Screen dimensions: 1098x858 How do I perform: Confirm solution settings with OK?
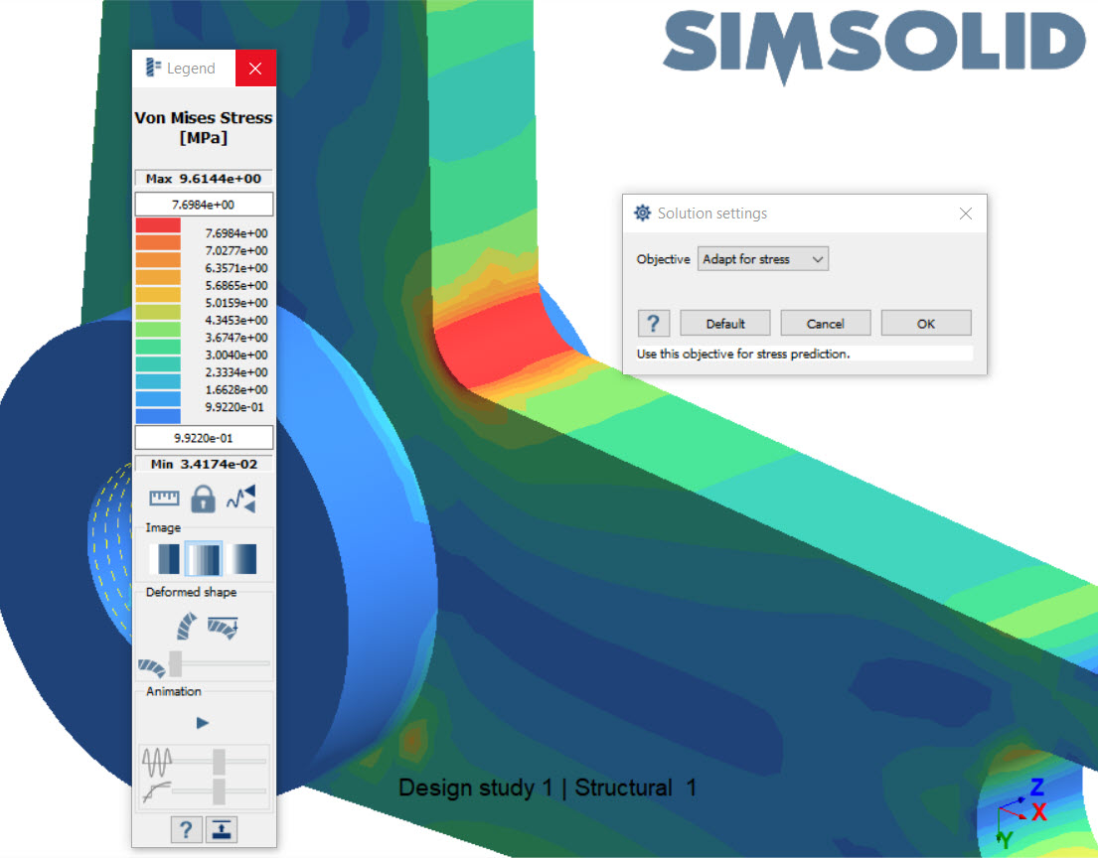[x=925, y=323]
